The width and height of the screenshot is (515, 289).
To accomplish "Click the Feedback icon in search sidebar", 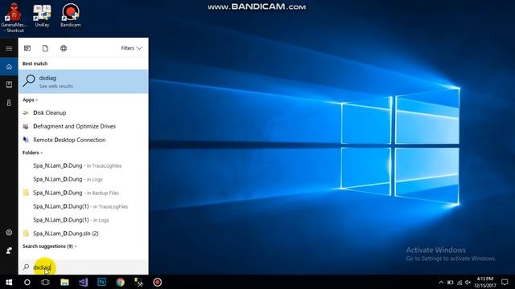I will 9,250.
